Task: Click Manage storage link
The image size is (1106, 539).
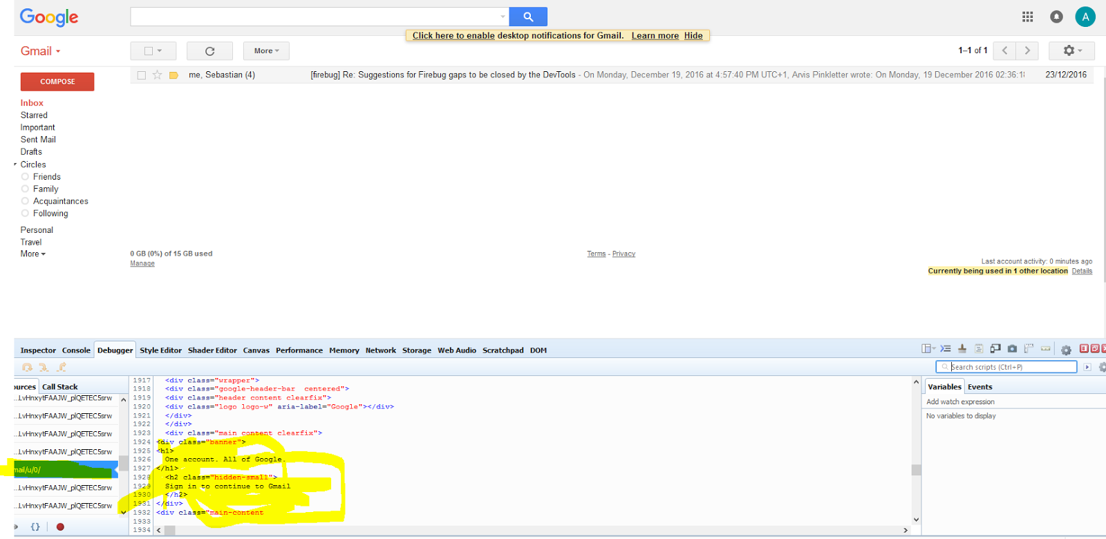Action: [142, 263]
